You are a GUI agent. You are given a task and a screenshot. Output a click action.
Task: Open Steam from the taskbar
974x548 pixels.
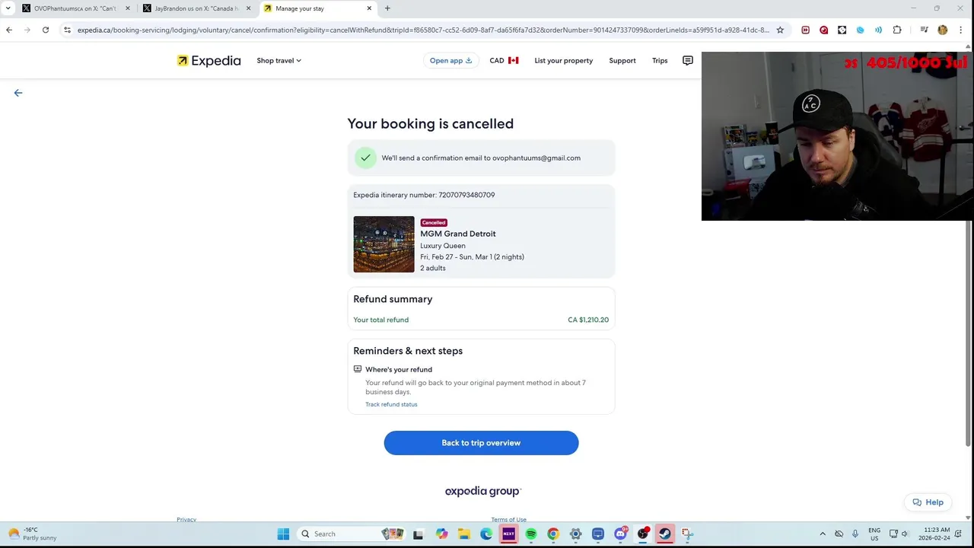coord(664,534)
